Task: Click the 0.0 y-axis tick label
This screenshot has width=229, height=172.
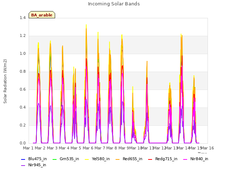Action: 23,143
